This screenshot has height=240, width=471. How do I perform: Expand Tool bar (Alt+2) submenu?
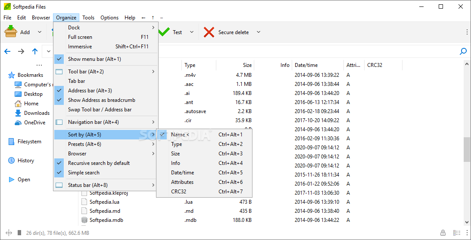click(106, 72)
